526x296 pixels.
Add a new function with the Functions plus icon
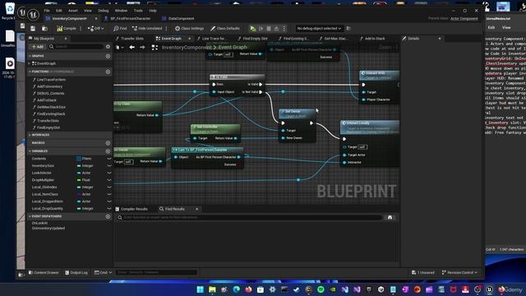point(108,72)
